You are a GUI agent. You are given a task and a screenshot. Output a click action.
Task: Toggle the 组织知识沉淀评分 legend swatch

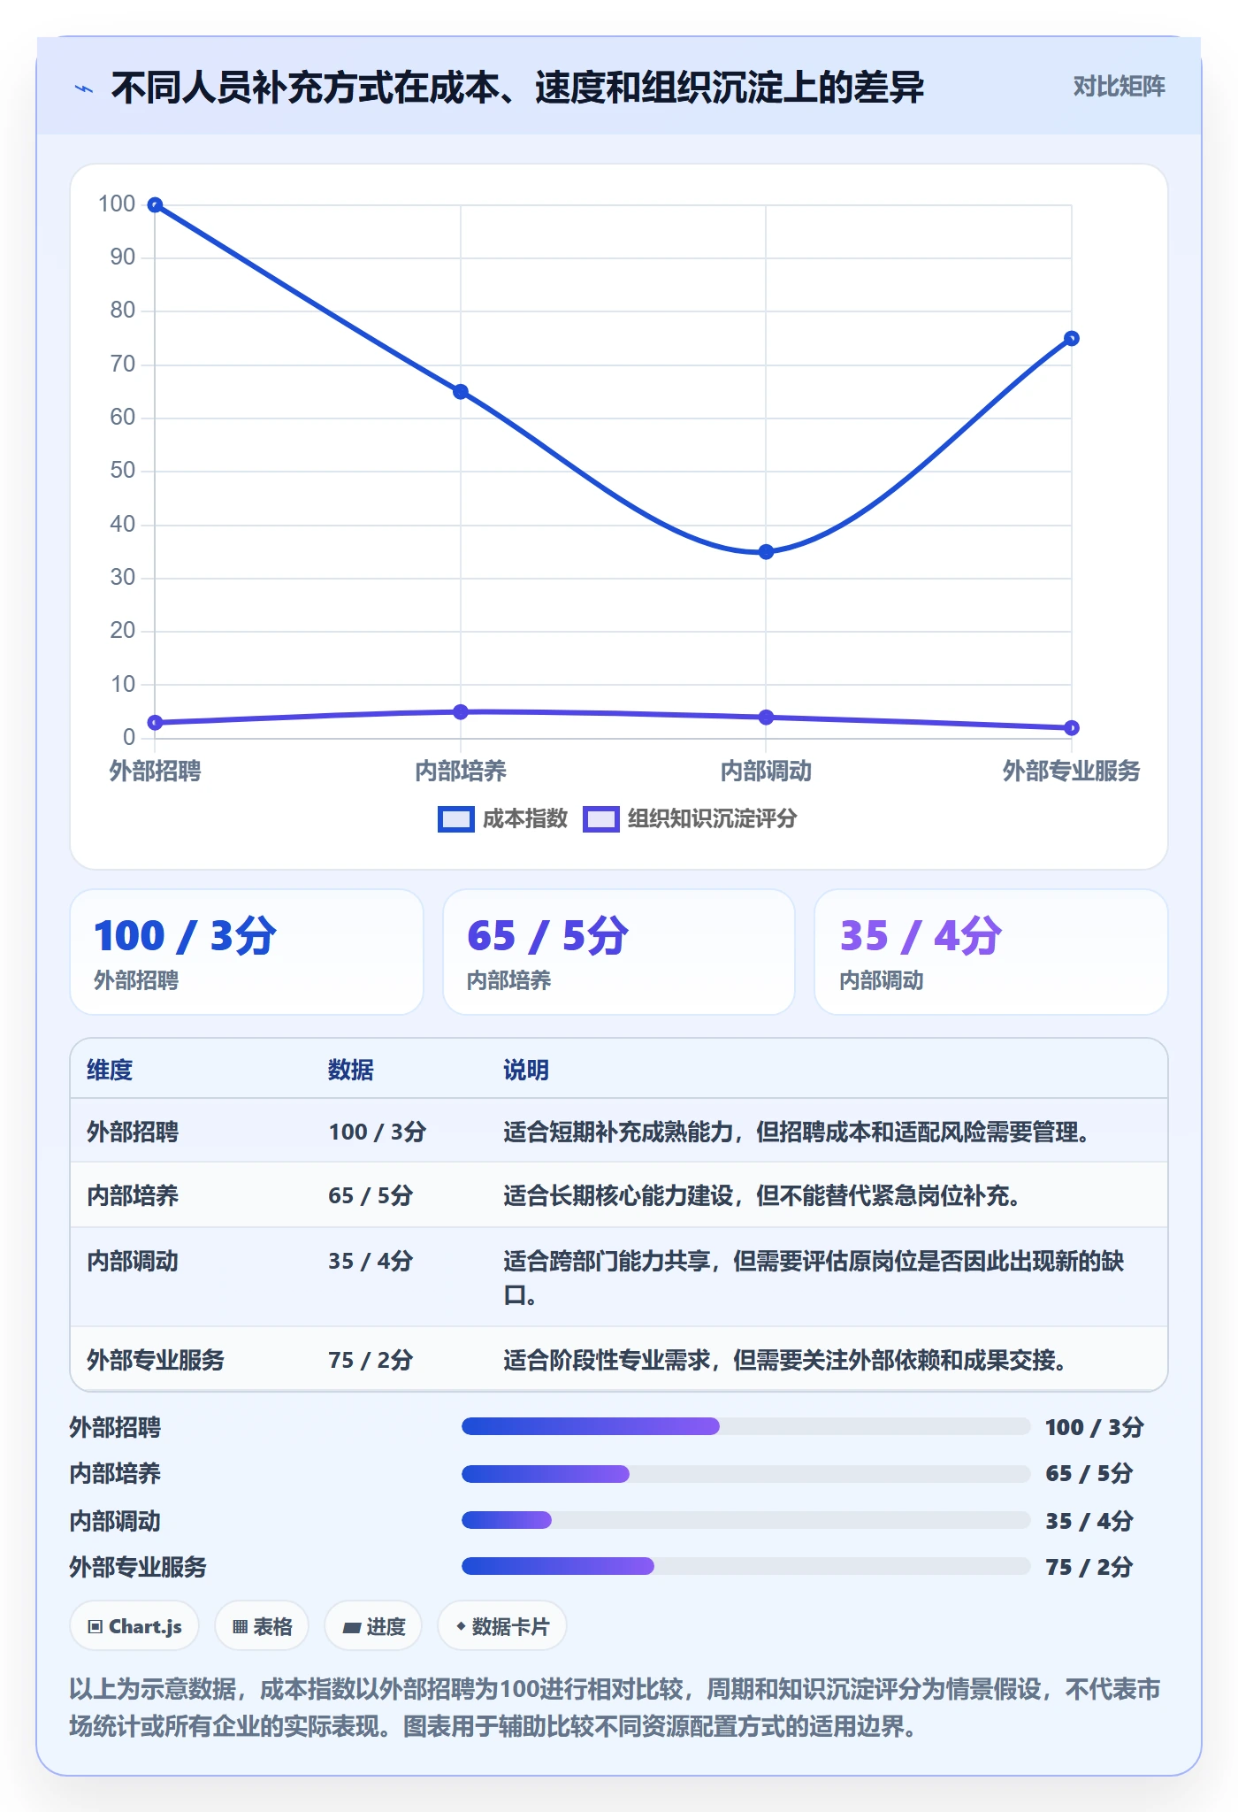click(x=601, y=819)
